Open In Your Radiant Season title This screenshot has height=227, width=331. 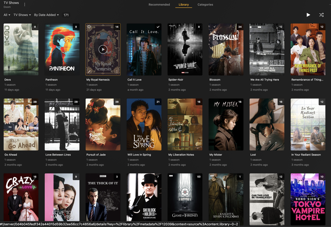(x=306, y=155)
